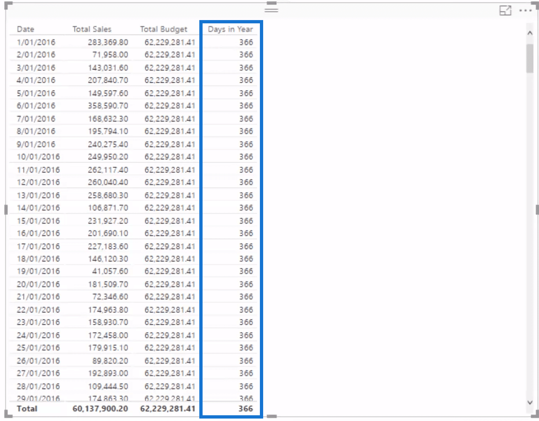
Task: Click sales value 149,597.60
Action: click(108, 93)
